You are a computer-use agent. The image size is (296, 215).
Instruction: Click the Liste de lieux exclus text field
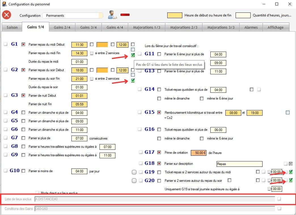pyautogui.click(x=155, y=199)
